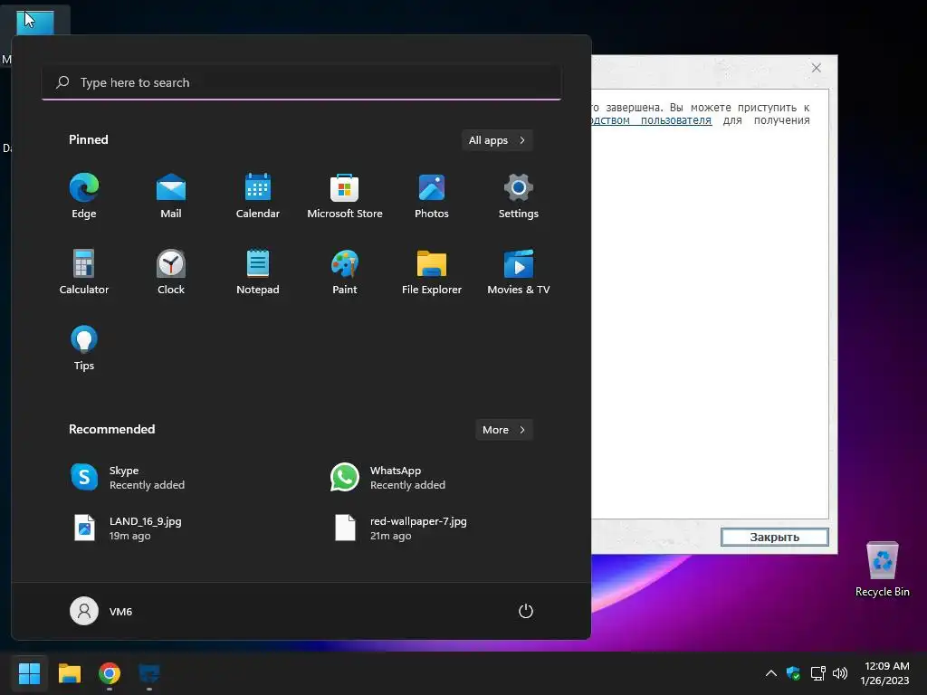Focus the Type here to search field
The width and height of the screenshot is (927, 695).
pyautogui.click(x=301, y=82)
